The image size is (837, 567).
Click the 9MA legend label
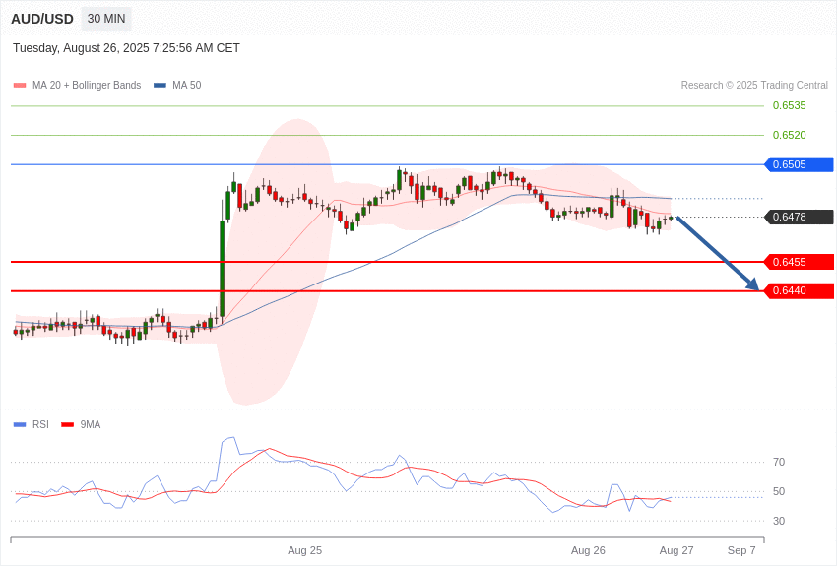[91, 424]
